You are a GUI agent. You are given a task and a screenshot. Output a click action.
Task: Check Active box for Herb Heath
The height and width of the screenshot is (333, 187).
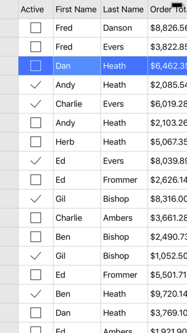coord(35,142)
